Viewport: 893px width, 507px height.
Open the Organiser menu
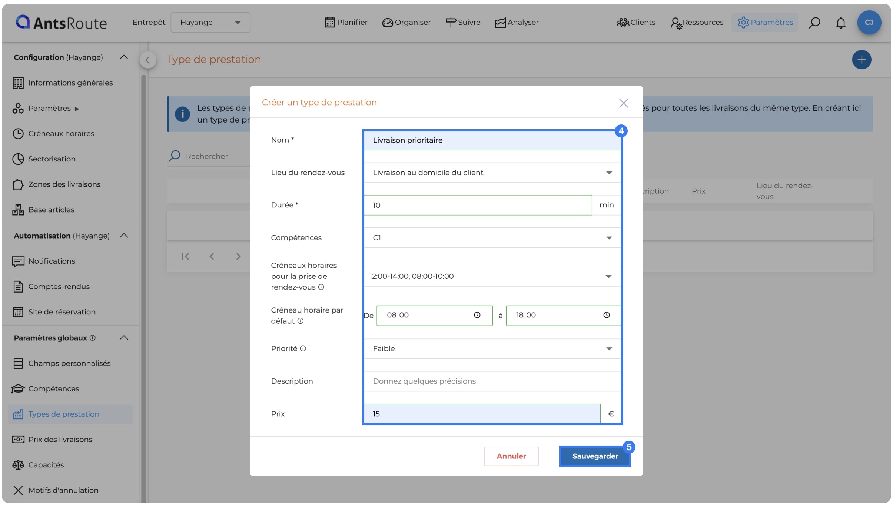406,23
